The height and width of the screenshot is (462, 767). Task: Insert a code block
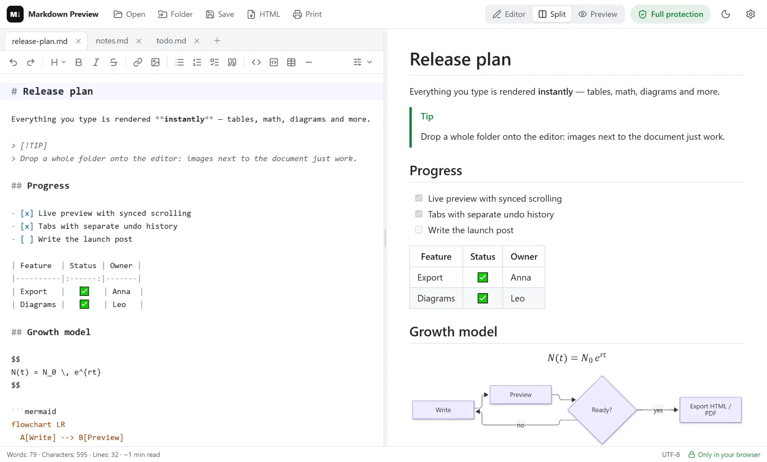pos(274,62)
